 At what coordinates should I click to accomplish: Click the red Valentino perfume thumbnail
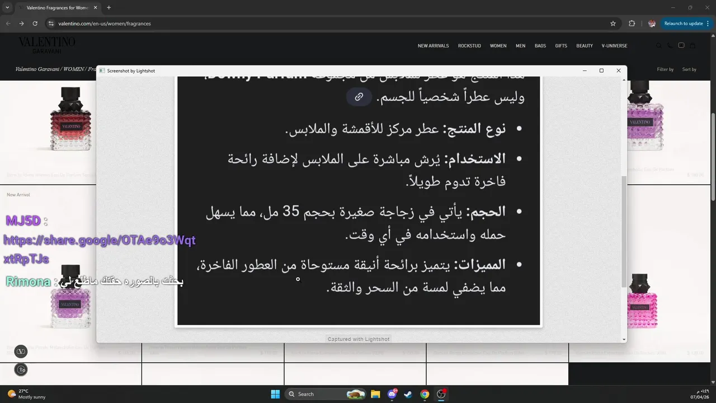click(72, 120)
